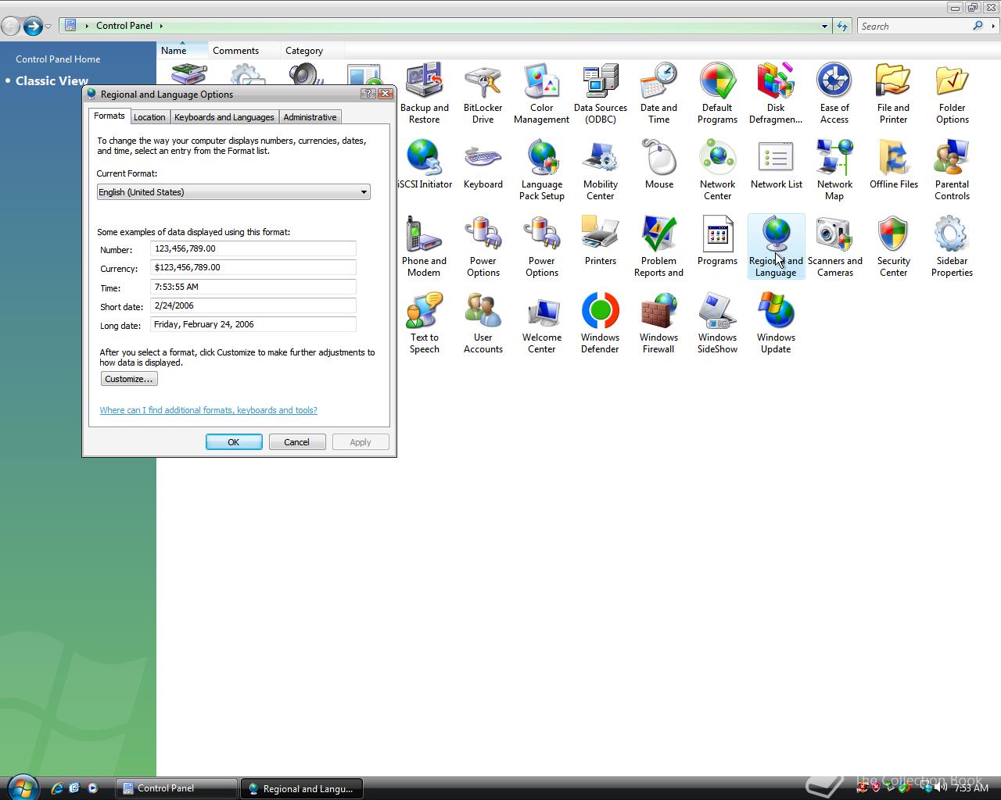
Task: Expand the Current Format dropdown
Action: (233, 192)
